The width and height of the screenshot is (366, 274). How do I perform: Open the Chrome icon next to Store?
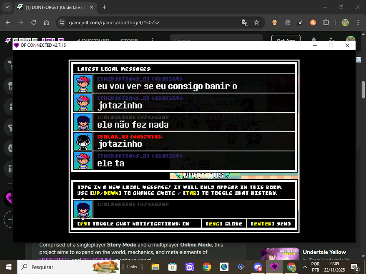coord(207,267)
